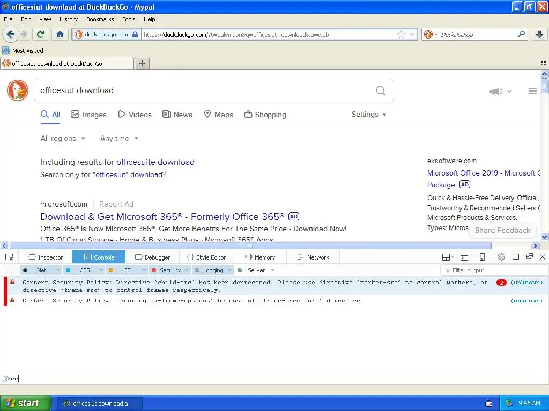The height and width of the screenshot is (411, 549).
Task: Open Most Visited bookmarks folder
Action: 23,51
